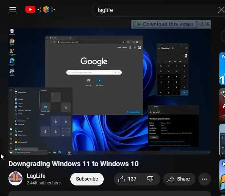The height and width of the screenshot is (196, 225).
Task: Share the video
Action: point(179,179)
